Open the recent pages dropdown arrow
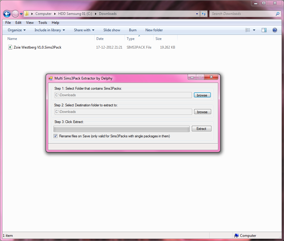This screenshot has height=241, width=284. [x=21, y=14]
